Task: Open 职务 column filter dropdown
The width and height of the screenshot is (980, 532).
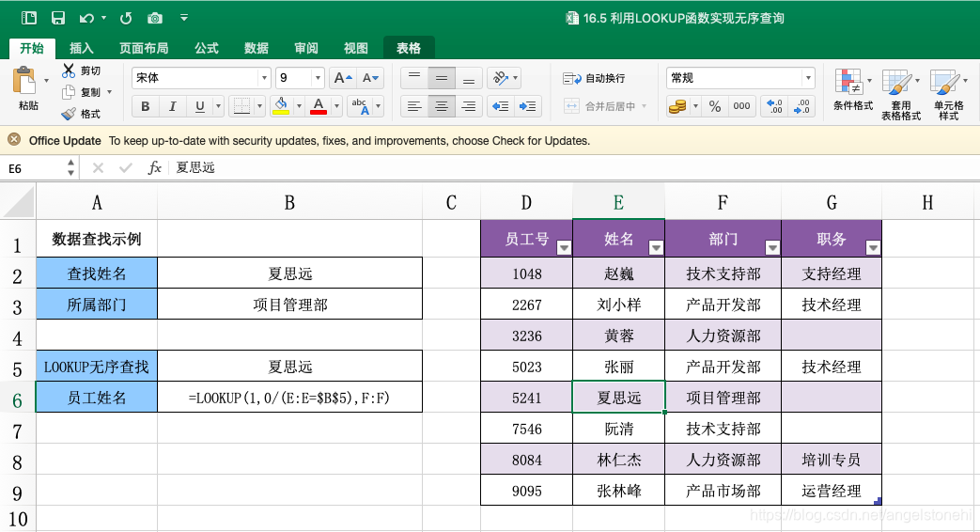Action: point(873,248)
